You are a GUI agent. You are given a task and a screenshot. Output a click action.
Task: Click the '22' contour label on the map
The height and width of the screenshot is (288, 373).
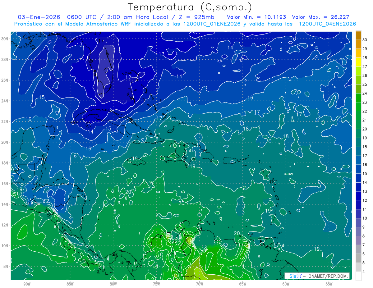175,241
